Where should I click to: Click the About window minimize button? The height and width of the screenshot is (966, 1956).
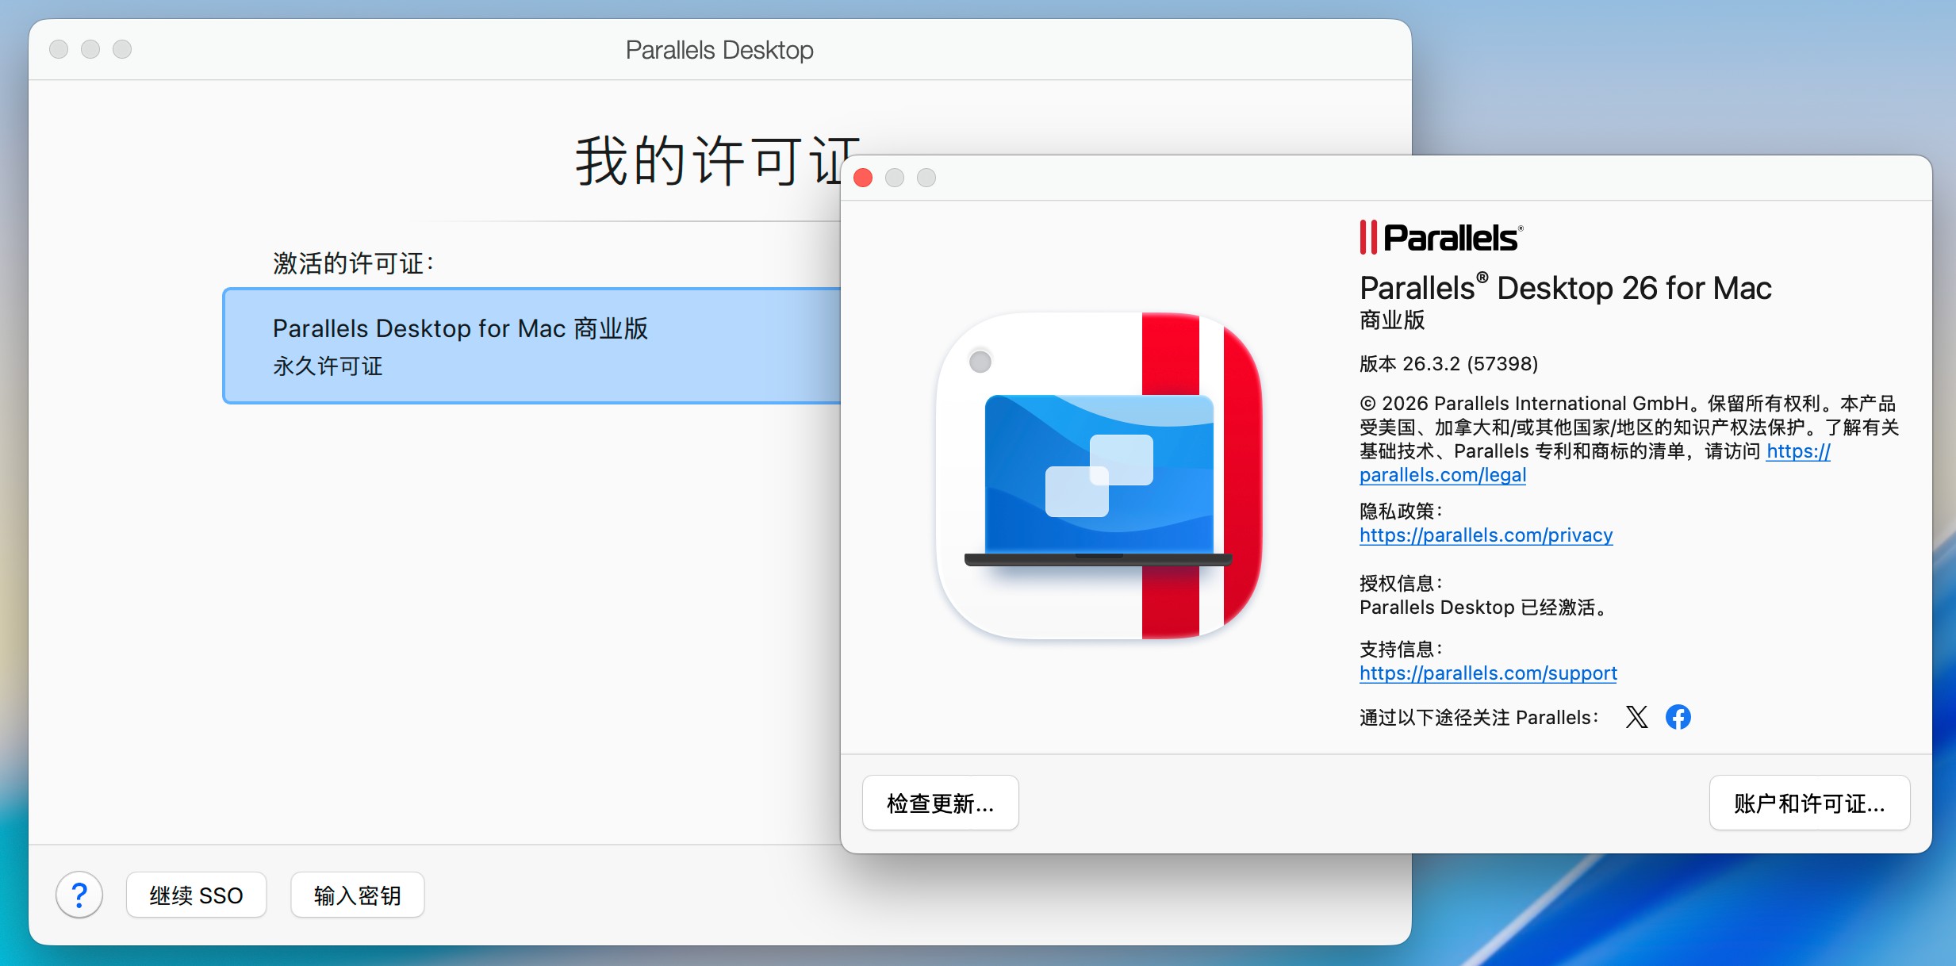click(895, 178)
